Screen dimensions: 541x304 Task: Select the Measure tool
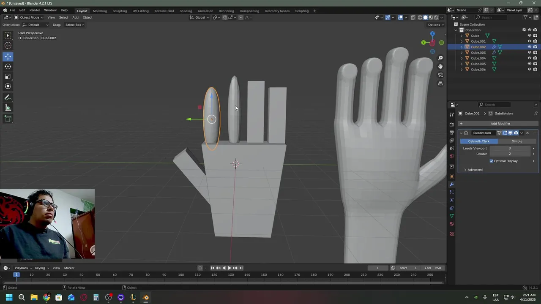tap(8, 108)
